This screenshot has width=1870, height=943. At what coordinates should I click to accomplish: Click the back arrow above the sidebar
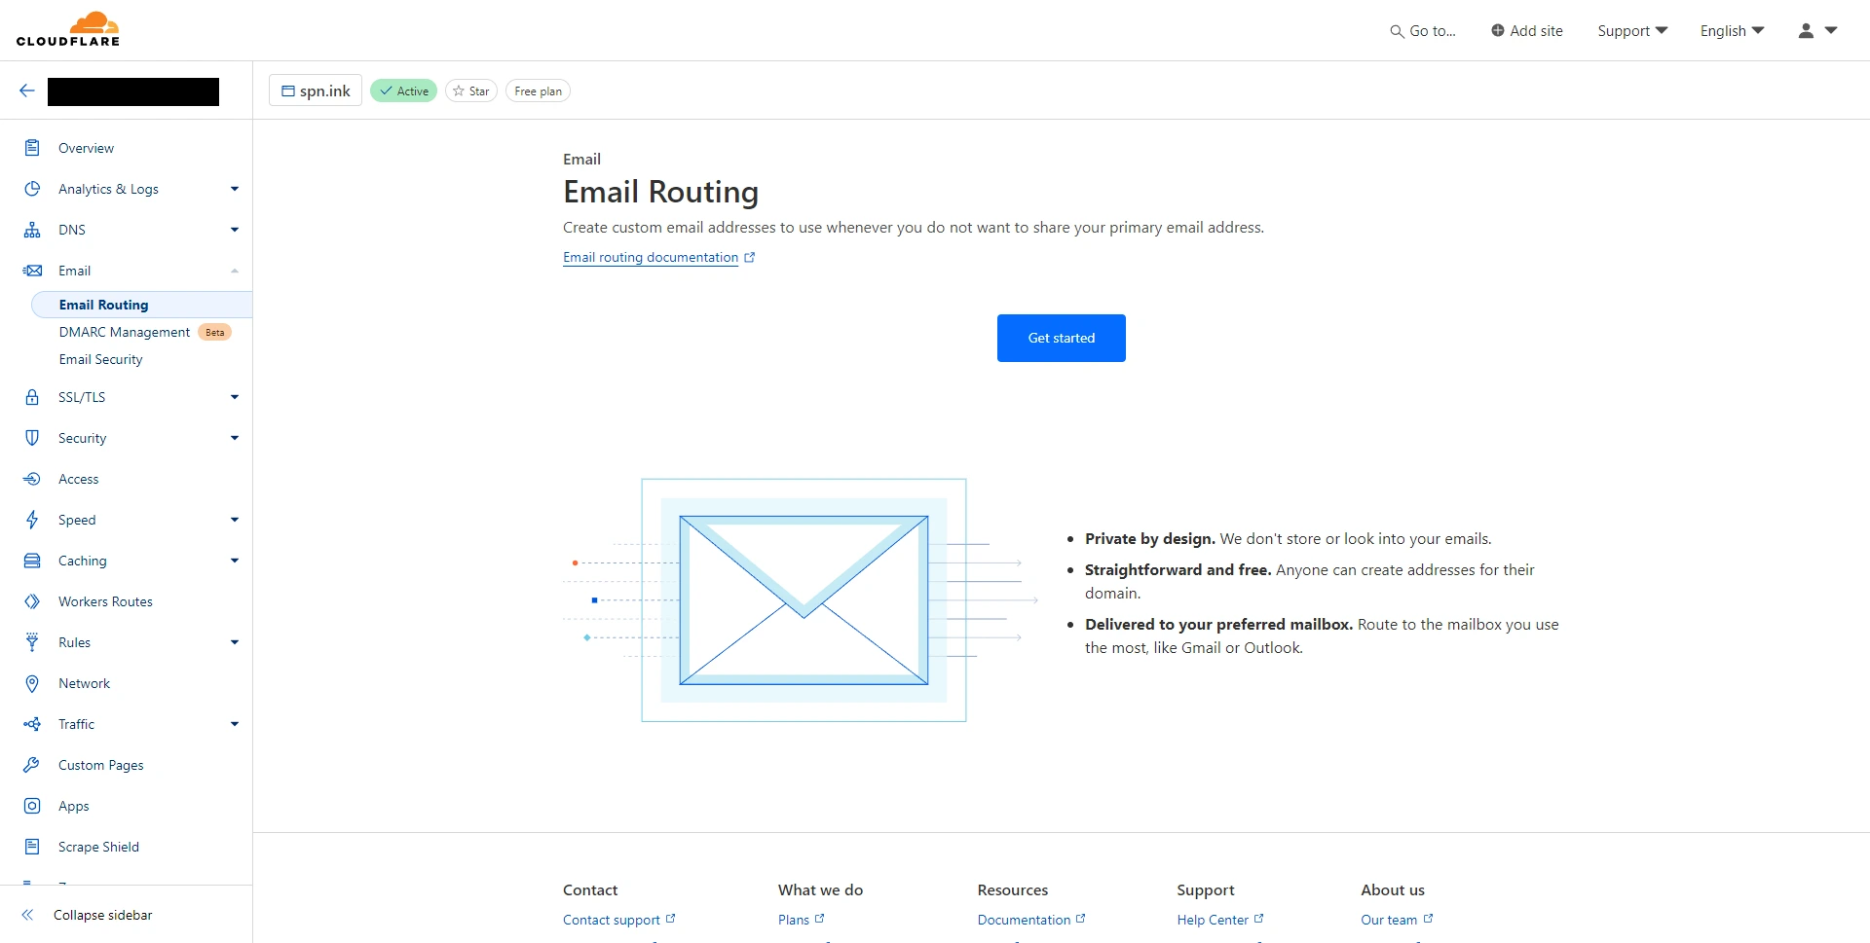point(27,91)
